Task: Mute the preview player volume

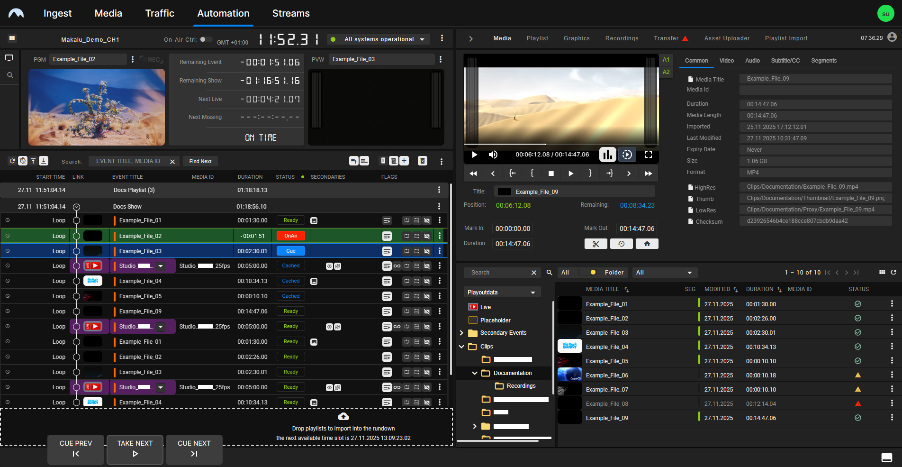Action: [x=493, y=155]
